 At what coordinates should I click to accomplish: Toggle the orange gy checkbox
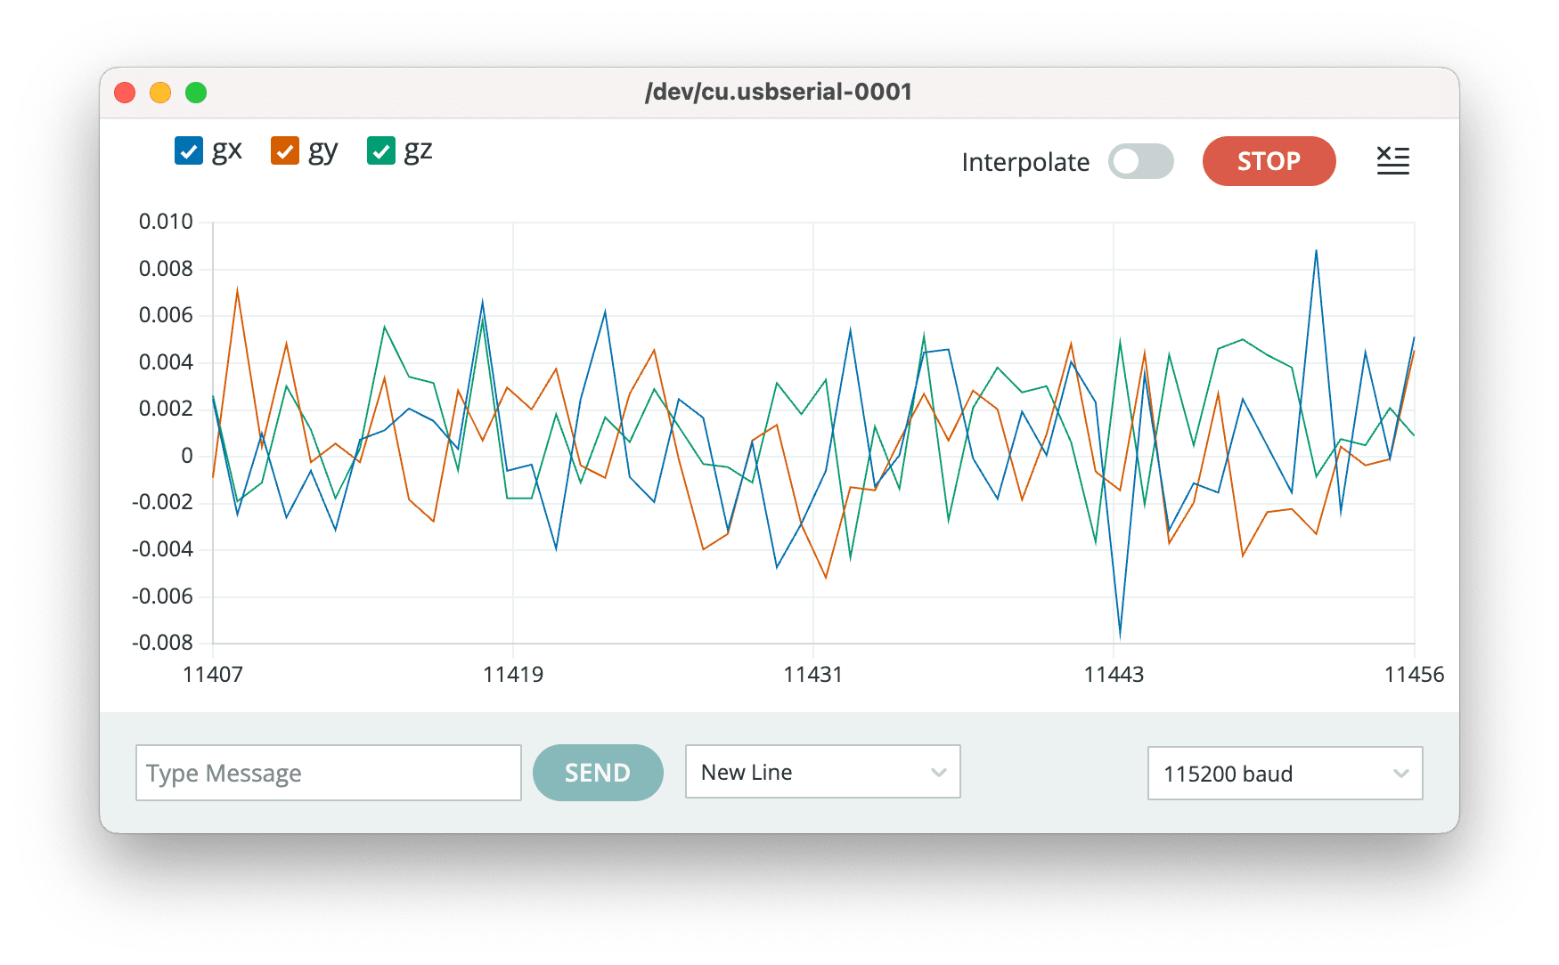[285, 151]
